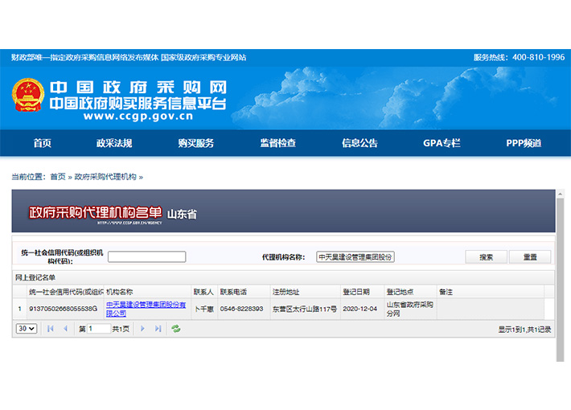571x410 pixels.
Task: Jump to last page icon
Action: [x=158, y=329]
